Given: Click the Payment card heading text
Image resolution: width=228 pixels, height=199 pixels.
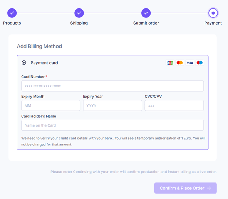Looking at the screenshot, I should pyautogui.click(x=44, y=63).
